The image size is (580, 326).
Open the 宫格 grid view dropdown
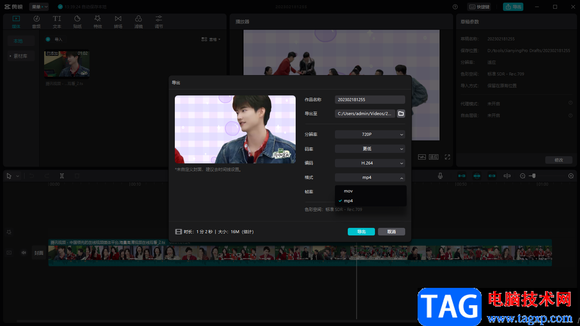tap(211, 39)
